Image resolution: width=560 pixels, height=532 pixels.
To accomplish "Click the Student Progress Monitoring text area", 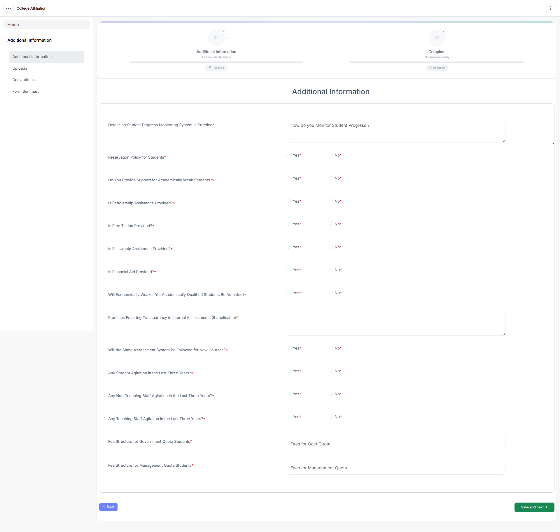I will click(x=396, y=131).
